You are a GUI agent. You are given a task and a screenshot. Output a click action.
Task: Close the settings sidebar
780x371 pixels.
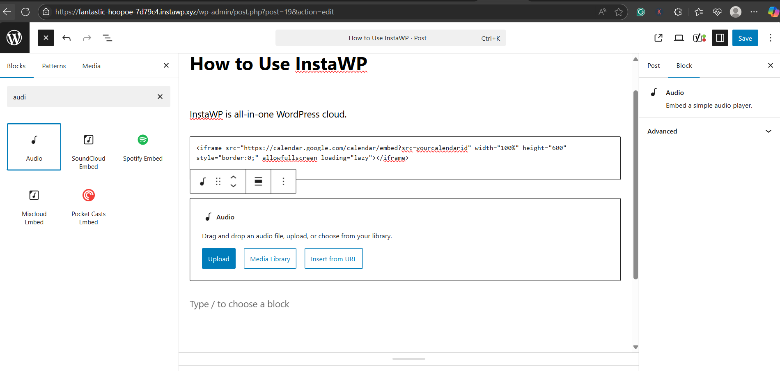tap(771, 65)
